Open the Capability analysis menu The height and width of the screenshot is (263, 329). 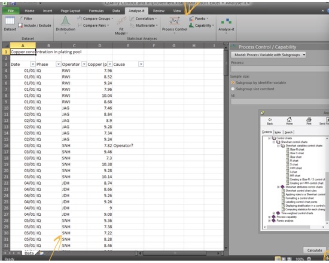(202, 25)
